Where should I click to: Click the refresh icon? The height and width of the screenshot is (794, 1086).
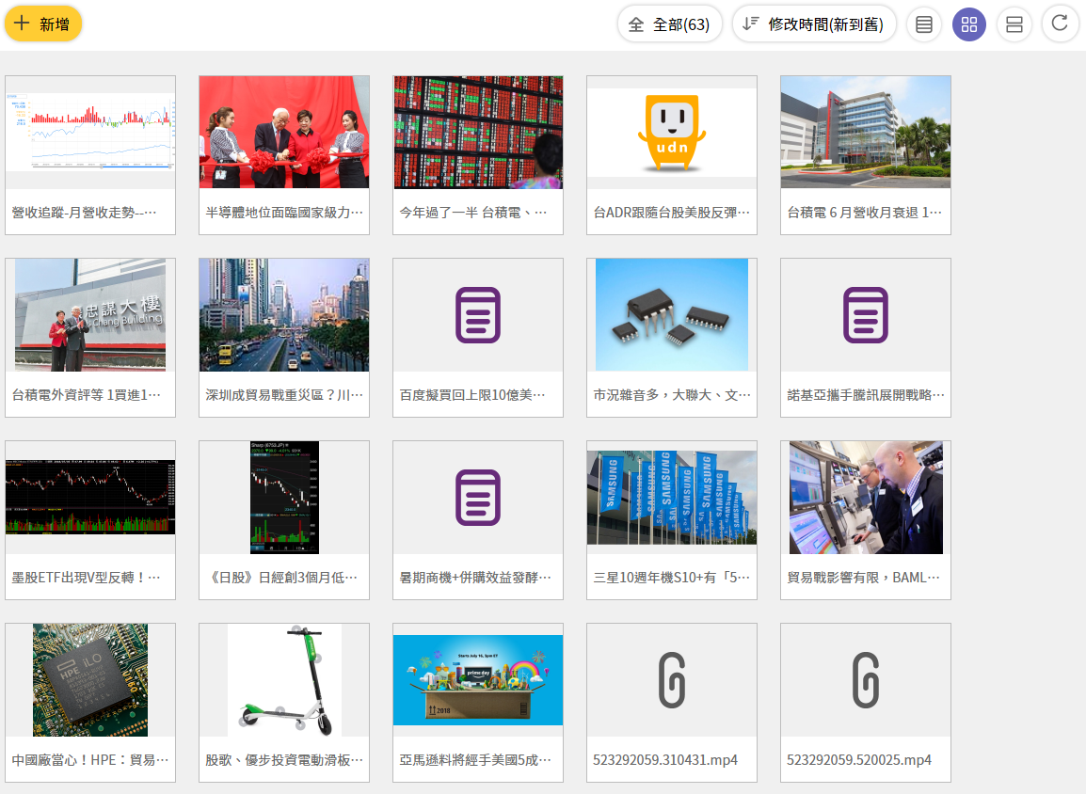coord(1060,24)
